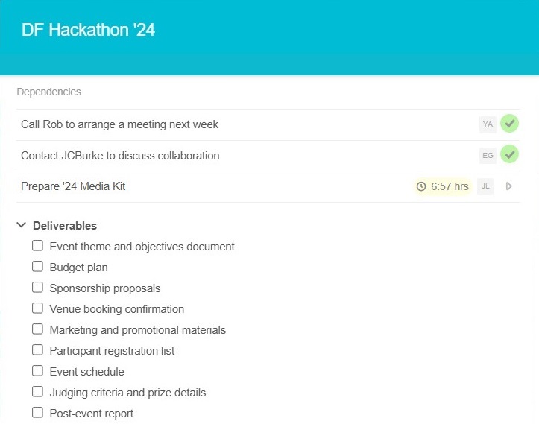Check Event theme and objectives document

37,246
